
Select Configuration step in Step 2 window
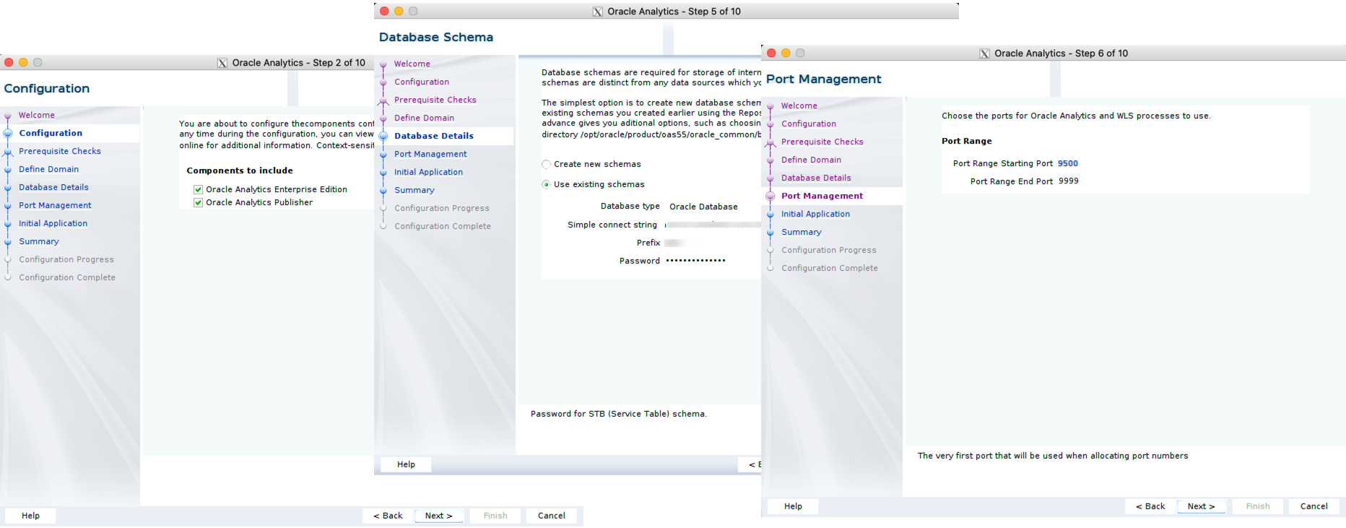click(x=51, y=133)
